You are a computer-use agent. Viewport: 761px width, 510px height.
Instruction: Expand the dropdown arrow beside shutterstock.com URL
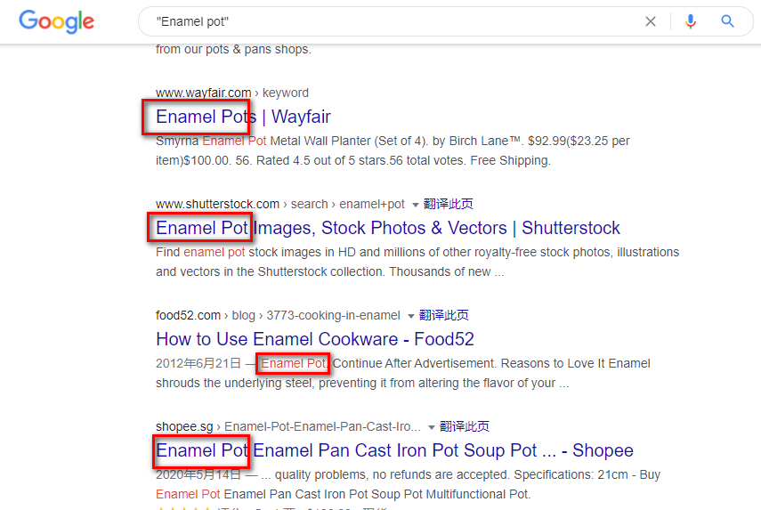click(x=416, y=205)
